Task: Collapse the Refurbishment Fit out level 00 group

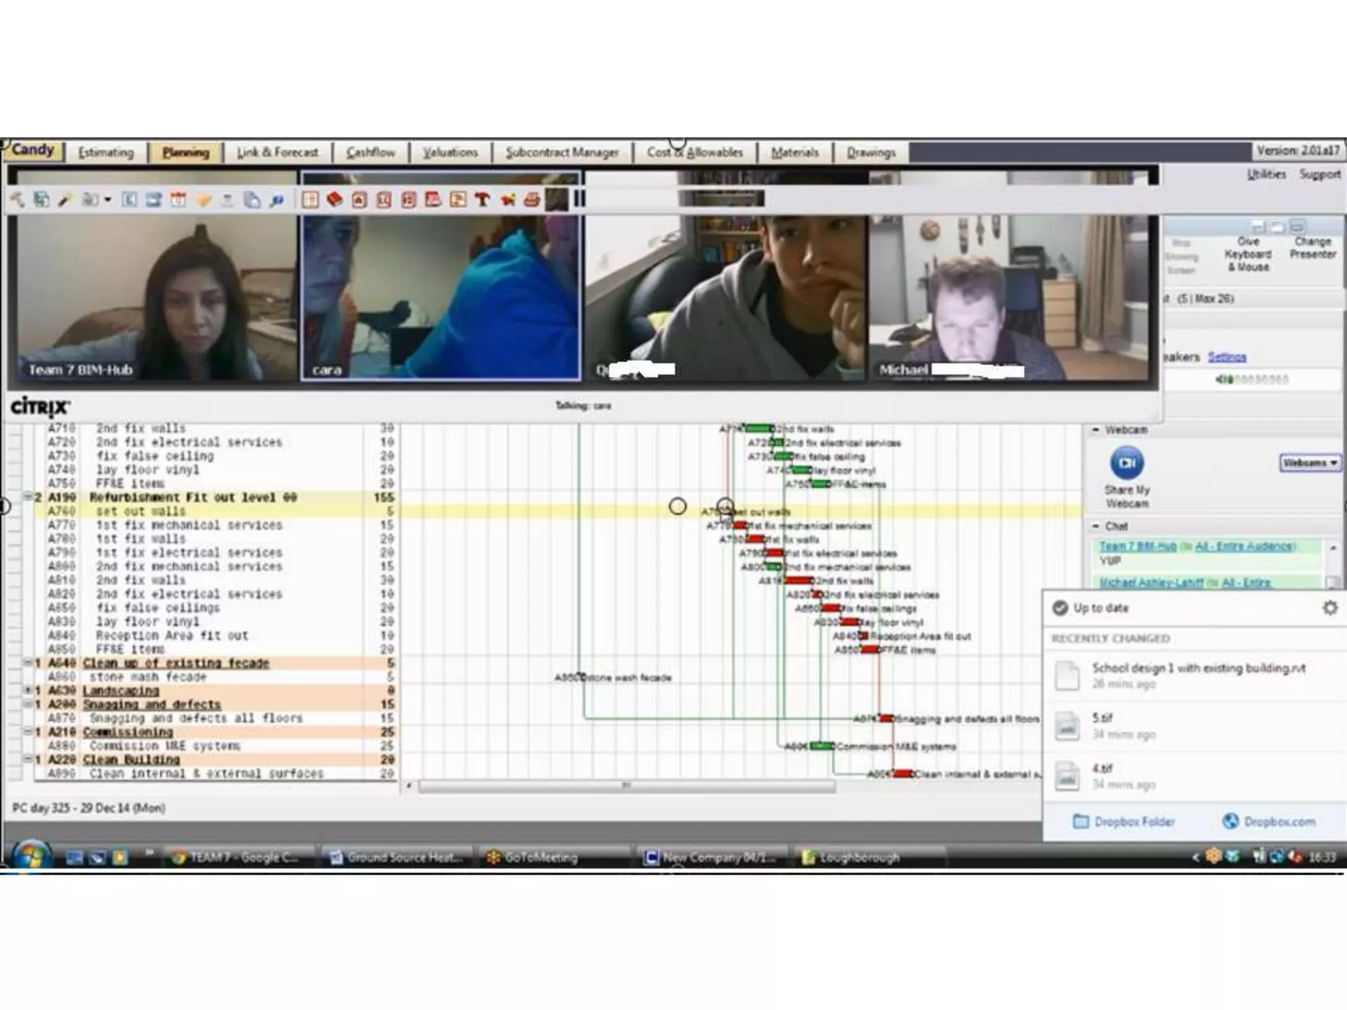Action: (28, 497)
